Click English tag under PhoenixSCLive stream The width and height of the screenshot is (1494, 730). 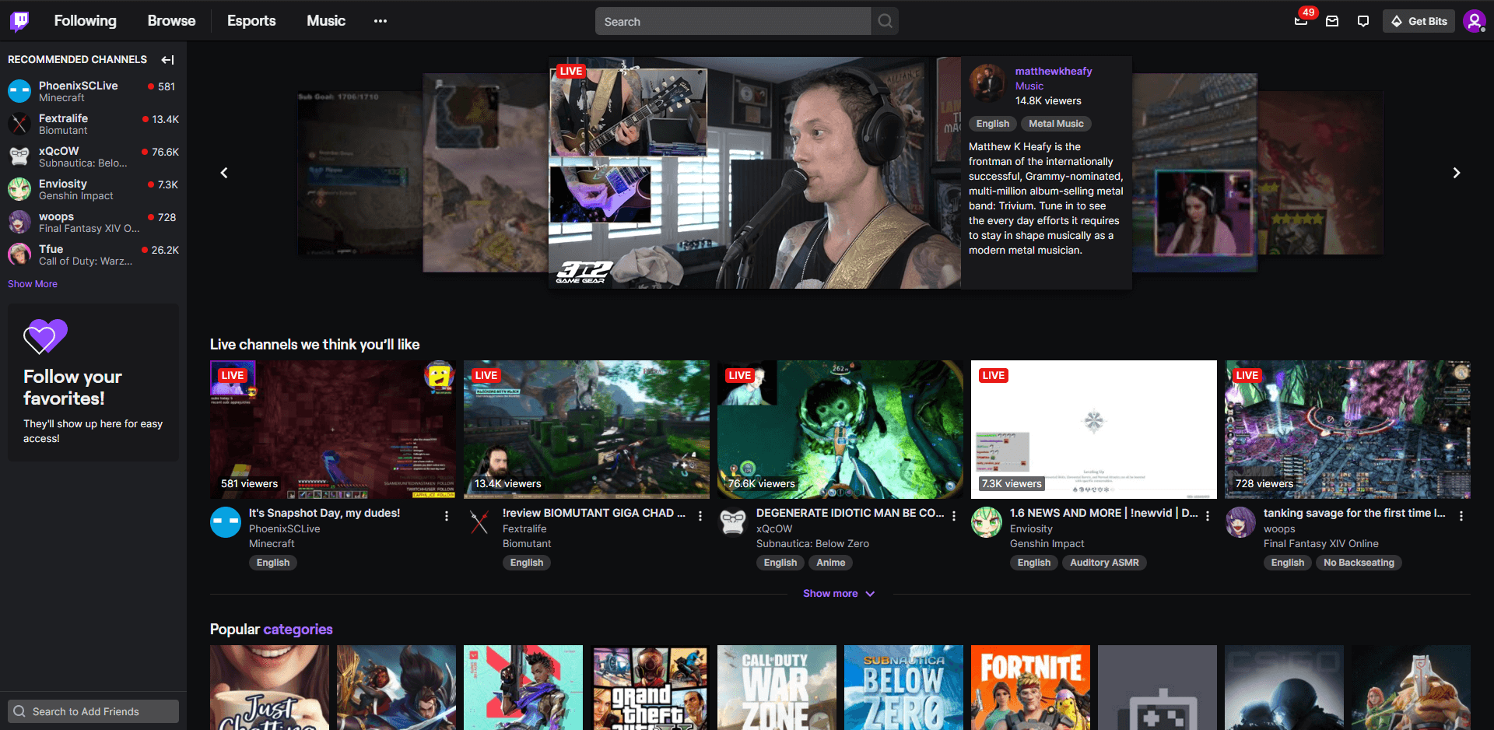click(x=273, y=563)
